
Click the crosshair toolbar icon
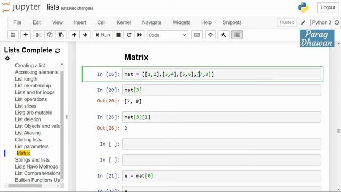coord(210,35)
